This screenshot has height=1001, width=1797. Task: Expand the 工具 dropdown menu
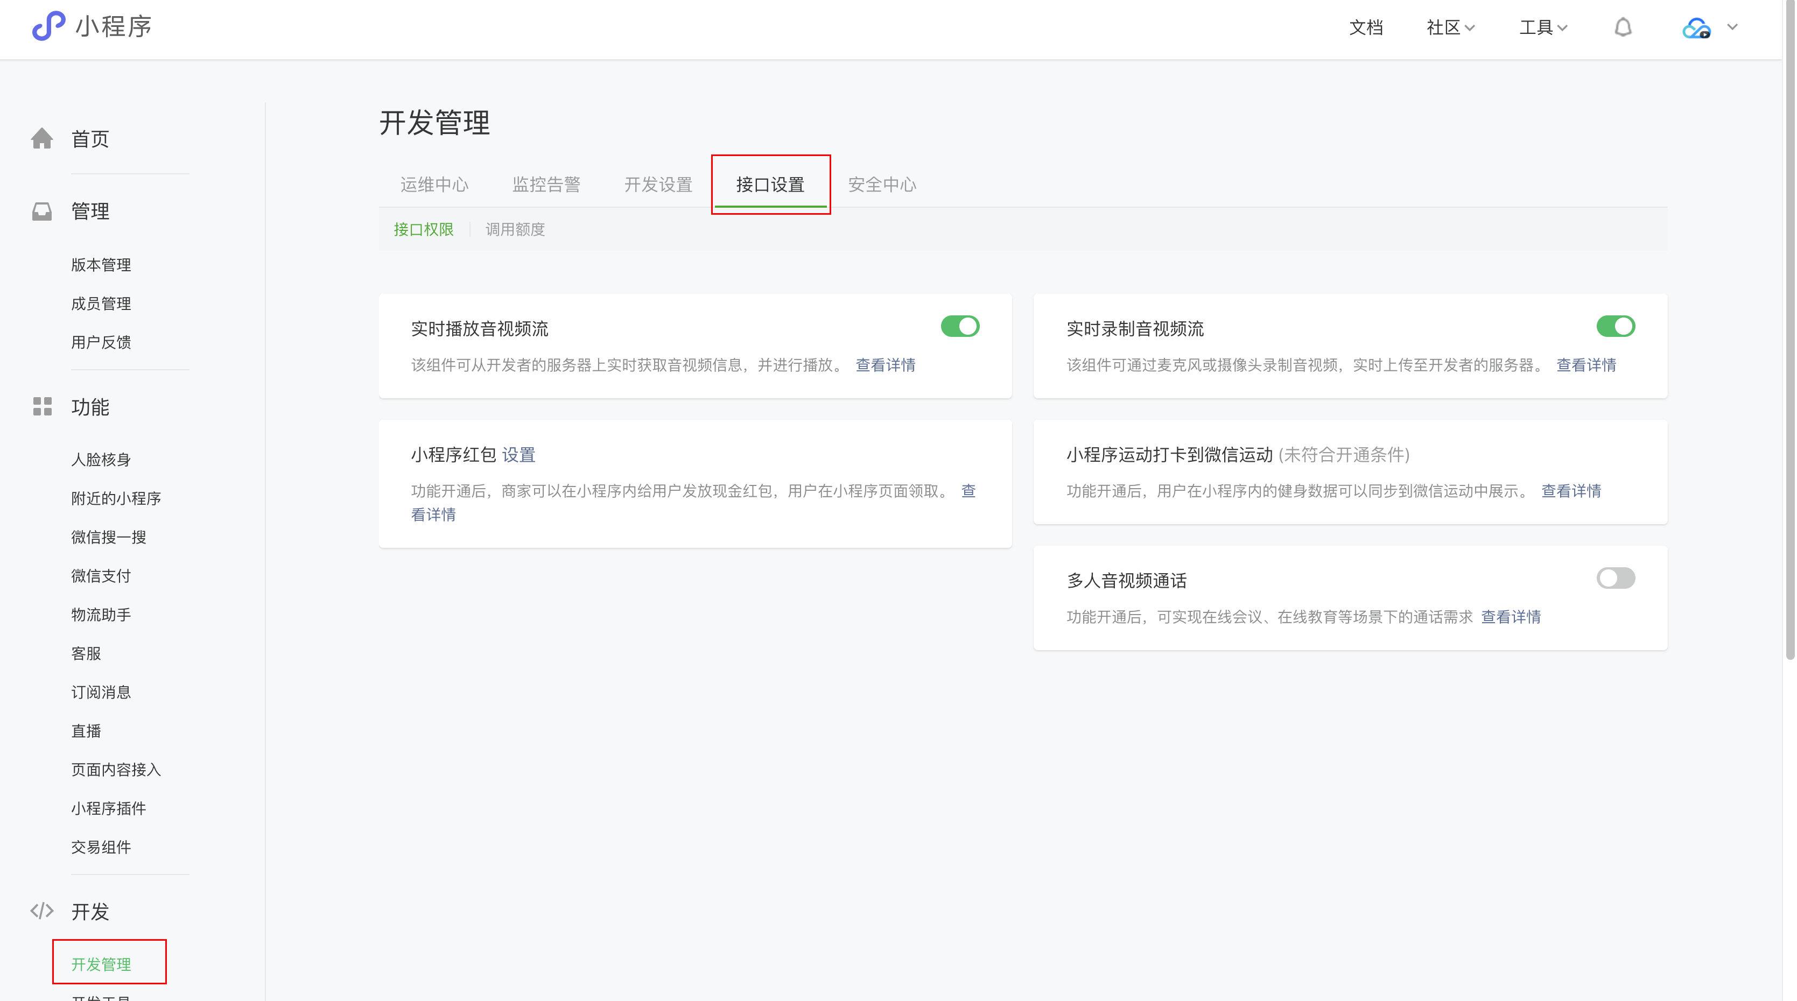(1543, 28)
